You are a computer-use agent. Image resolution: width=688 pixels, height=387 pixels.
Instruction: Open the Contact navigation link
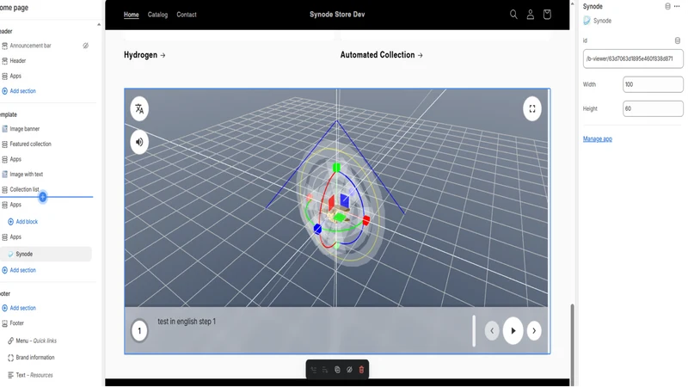pyautogui.click(x=187, y=15)
